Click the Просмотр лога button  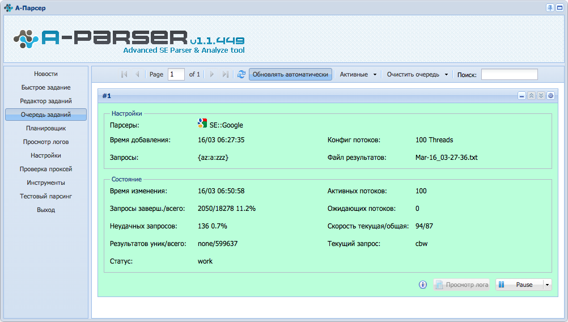click(x=461, y=285)
